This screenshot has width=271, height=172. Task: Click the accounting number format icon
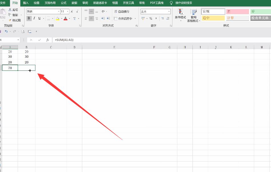coord(143,18)
